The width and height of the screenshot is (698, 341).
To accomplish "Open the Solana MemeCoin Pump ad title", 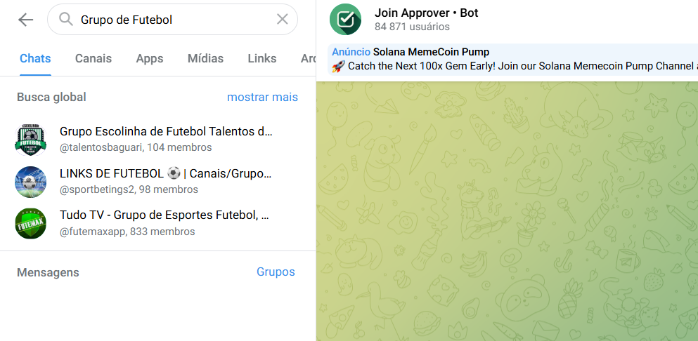I will (x=431, y=52).
